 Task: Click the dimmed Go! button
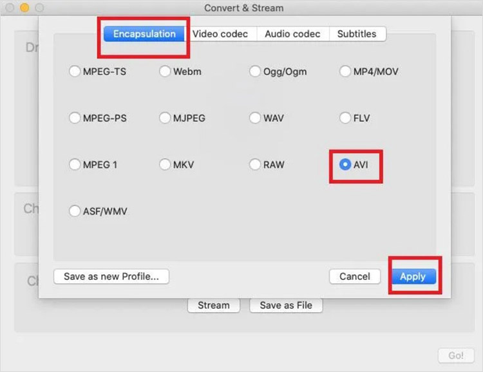pos(456,356)
